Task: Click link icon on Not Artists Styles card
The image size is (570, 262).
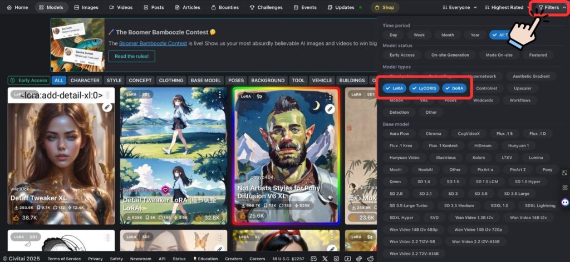Action: tap(331, 108)
